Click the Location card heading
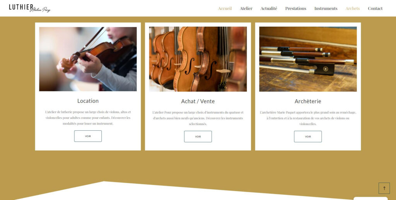The image size is (396, 200). [88, 101]
